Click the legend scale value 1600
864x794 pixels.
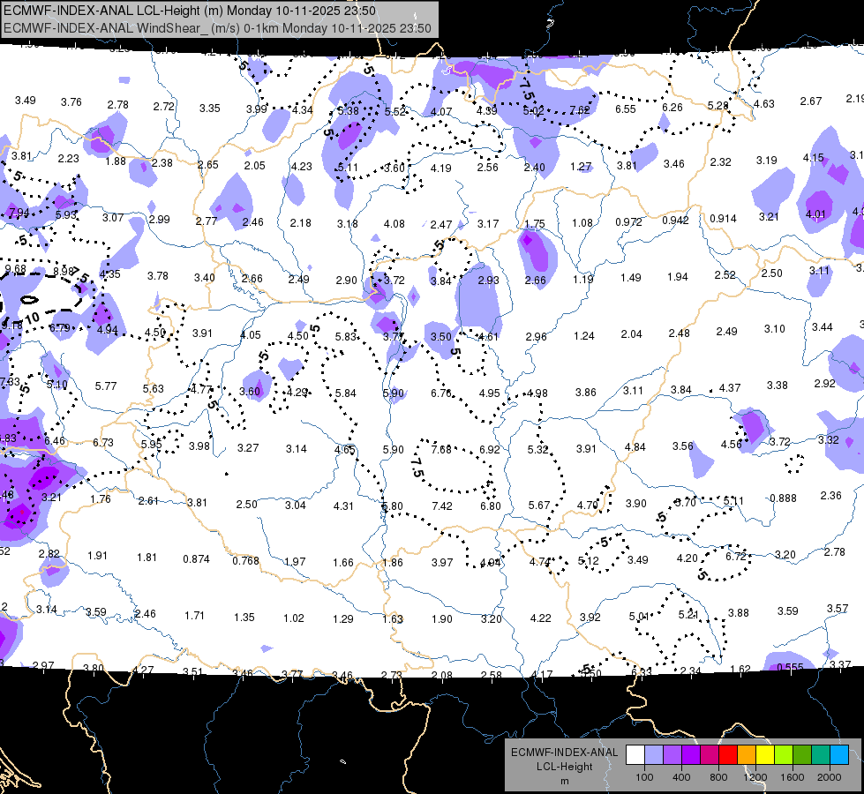click(793, 777)
